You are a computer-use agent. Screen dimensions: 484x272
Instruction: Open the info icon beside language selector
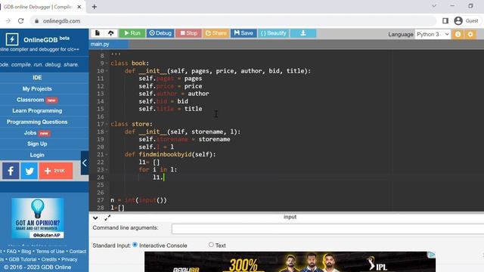(458, 34)
